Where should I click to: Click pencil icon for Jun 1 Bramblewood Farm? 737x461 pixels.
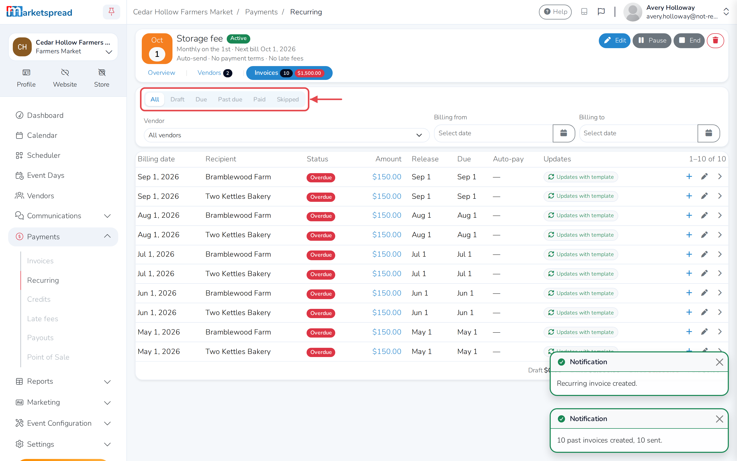click(705, 293)
